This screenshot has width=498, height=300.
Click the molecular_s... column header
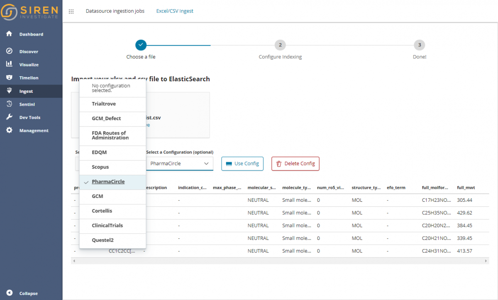click(262, 188)
